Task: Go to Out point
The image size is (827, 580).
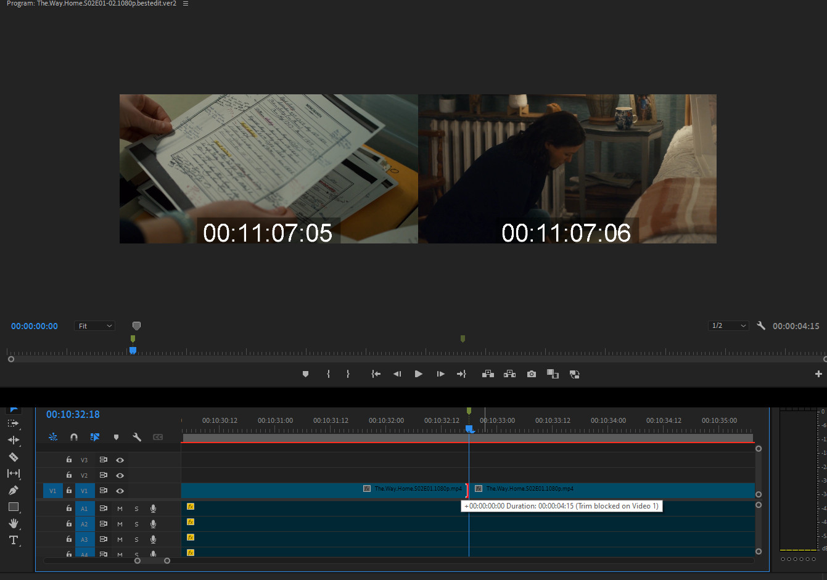Action: coord(461,374)
